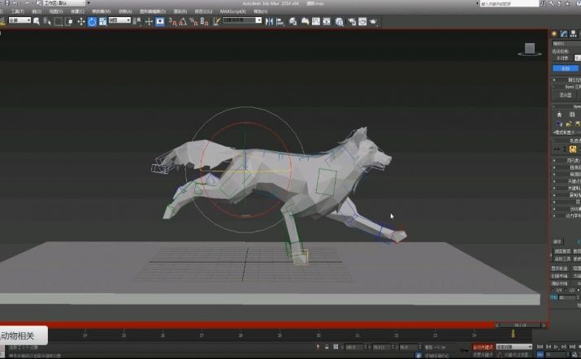Click the blue highlighted button in panel
This screenshot has height=359, width=581.
(566, 68)
